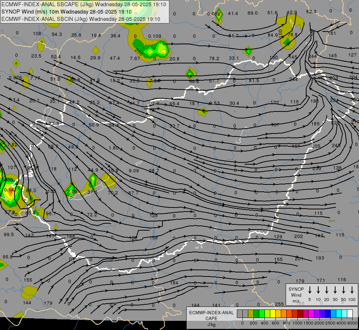Click the map value '141'
The image size is (359, 330).
pyautogui.click(x=216, y=305)
